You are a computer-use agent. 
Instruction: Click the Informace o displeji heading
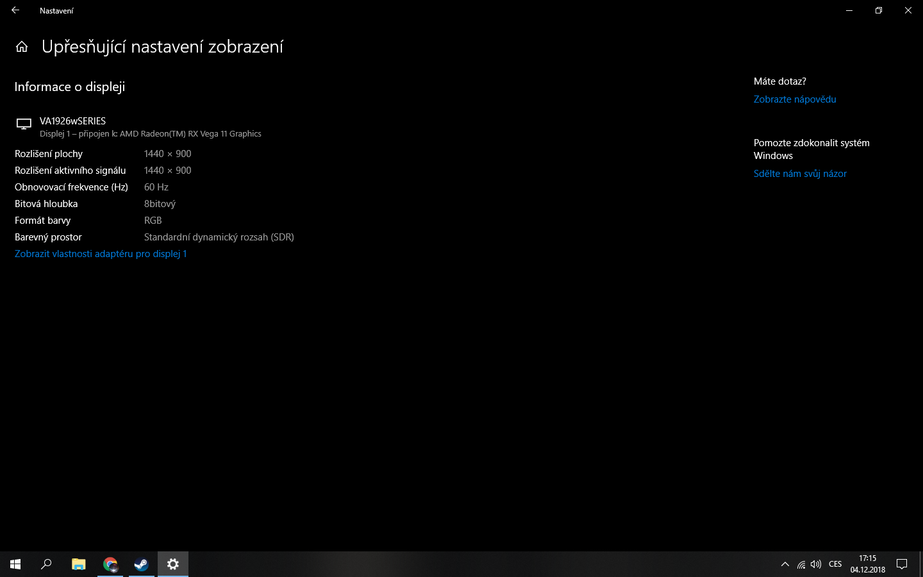click(70, 87)
